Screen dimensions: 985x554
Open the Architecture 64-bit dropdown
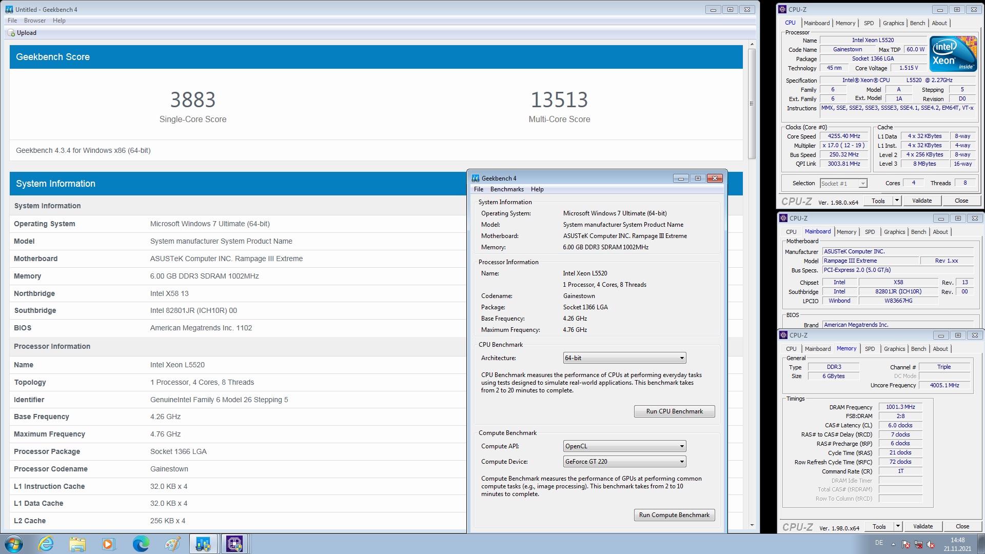[x=624, y=358]
